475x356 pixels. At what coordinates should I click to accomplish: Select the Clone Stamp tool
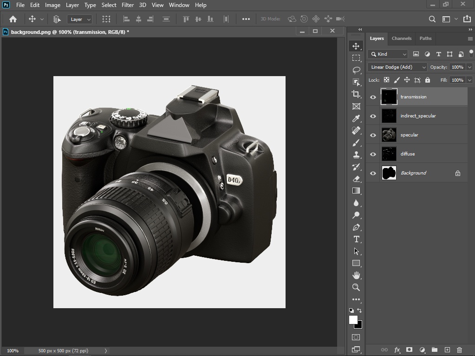[x=356, y=155]
